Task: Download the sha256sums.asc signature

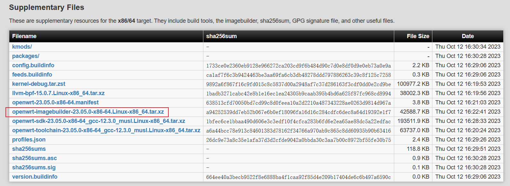Action: [34, 158]
